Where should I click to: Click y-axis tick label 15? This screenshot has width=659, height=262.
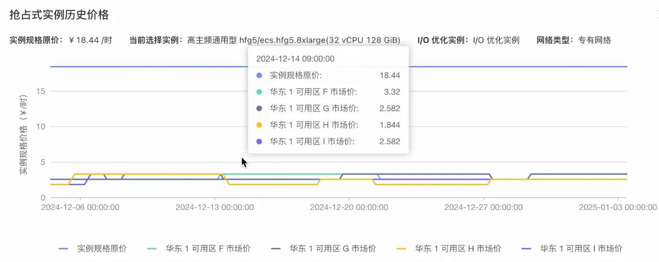41,91
